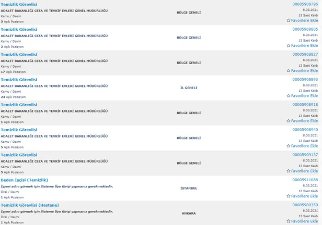Screen dimensions: 322x225
Task: Star the job listing 00005908918
Action: (289, 121)
